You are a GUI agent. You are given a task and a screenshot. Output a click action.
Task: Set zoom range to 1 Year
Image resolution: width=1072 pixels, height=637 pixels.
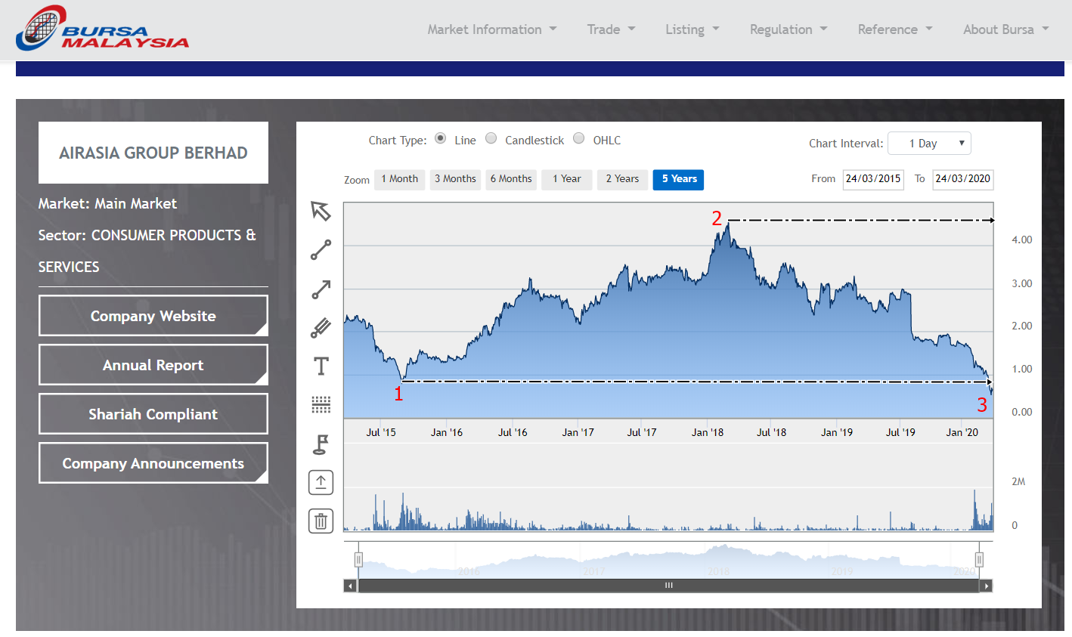coord(566,179)
